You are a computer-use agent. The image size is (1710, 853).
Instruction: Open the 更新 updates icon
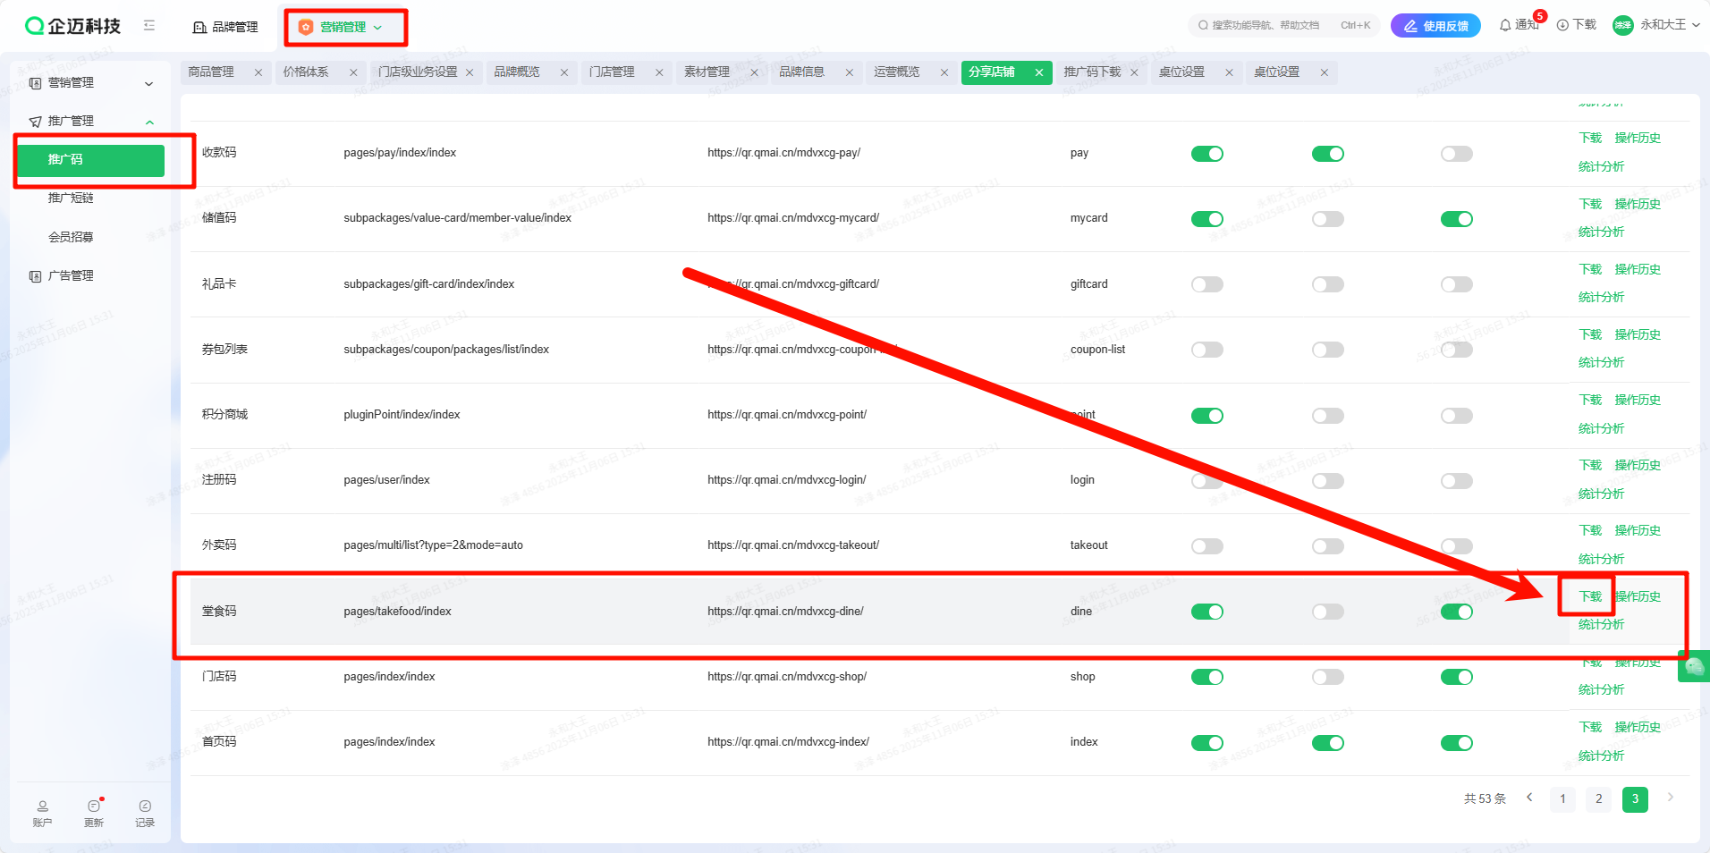coord(94,813)
